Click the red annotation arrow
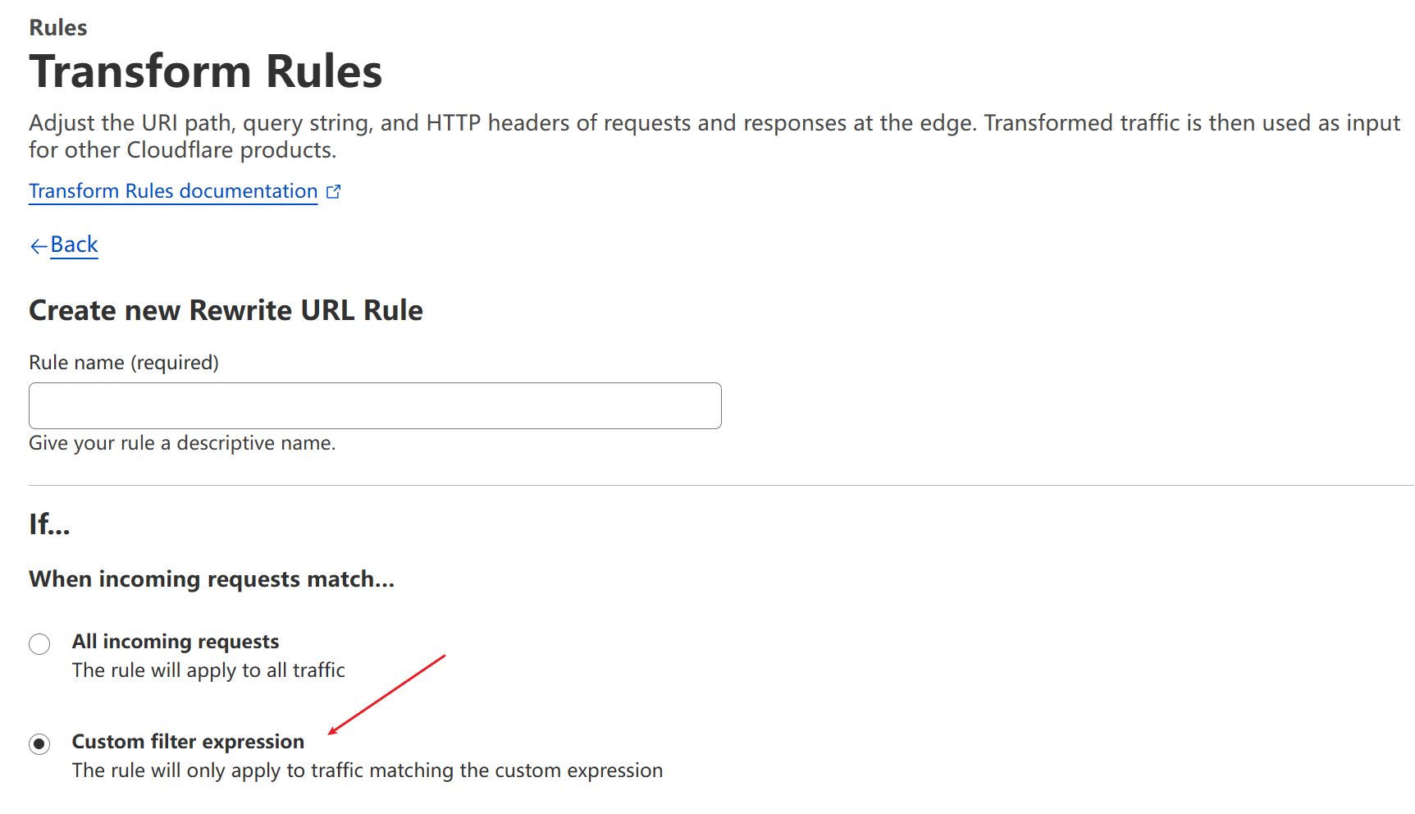 [386, 694]
